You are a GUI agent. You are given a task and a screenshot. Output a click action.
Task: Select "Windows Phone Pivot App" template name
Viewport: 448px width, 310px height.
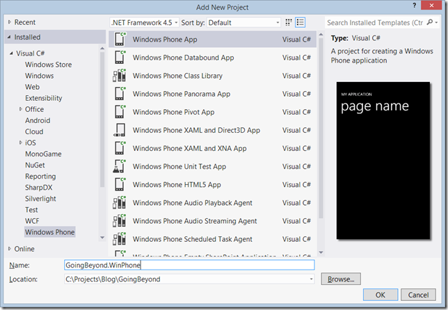173,112
